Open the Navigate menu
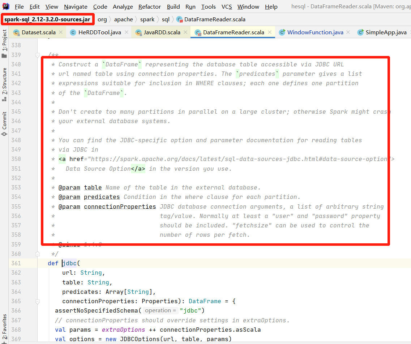The image size is (411, 344). (x=76, y=7)
